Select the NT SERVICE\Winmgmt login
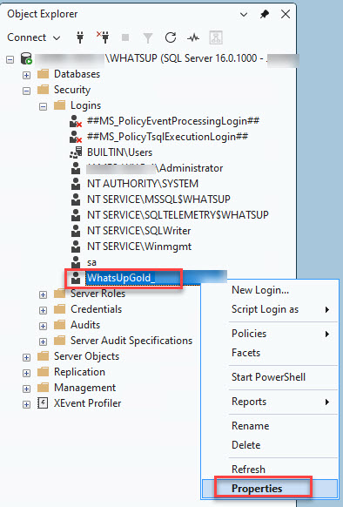Viewport: 343px width, 507px height. [x=139, y=247]
